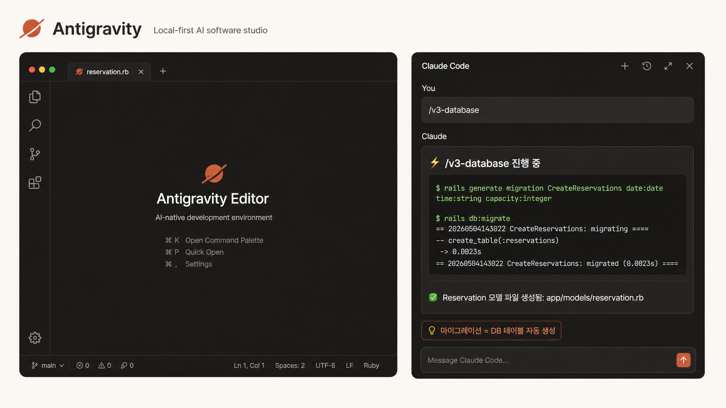This screenshot has width=726, height=408.
Task: Click the /v3-database user message
Action: 558,110
